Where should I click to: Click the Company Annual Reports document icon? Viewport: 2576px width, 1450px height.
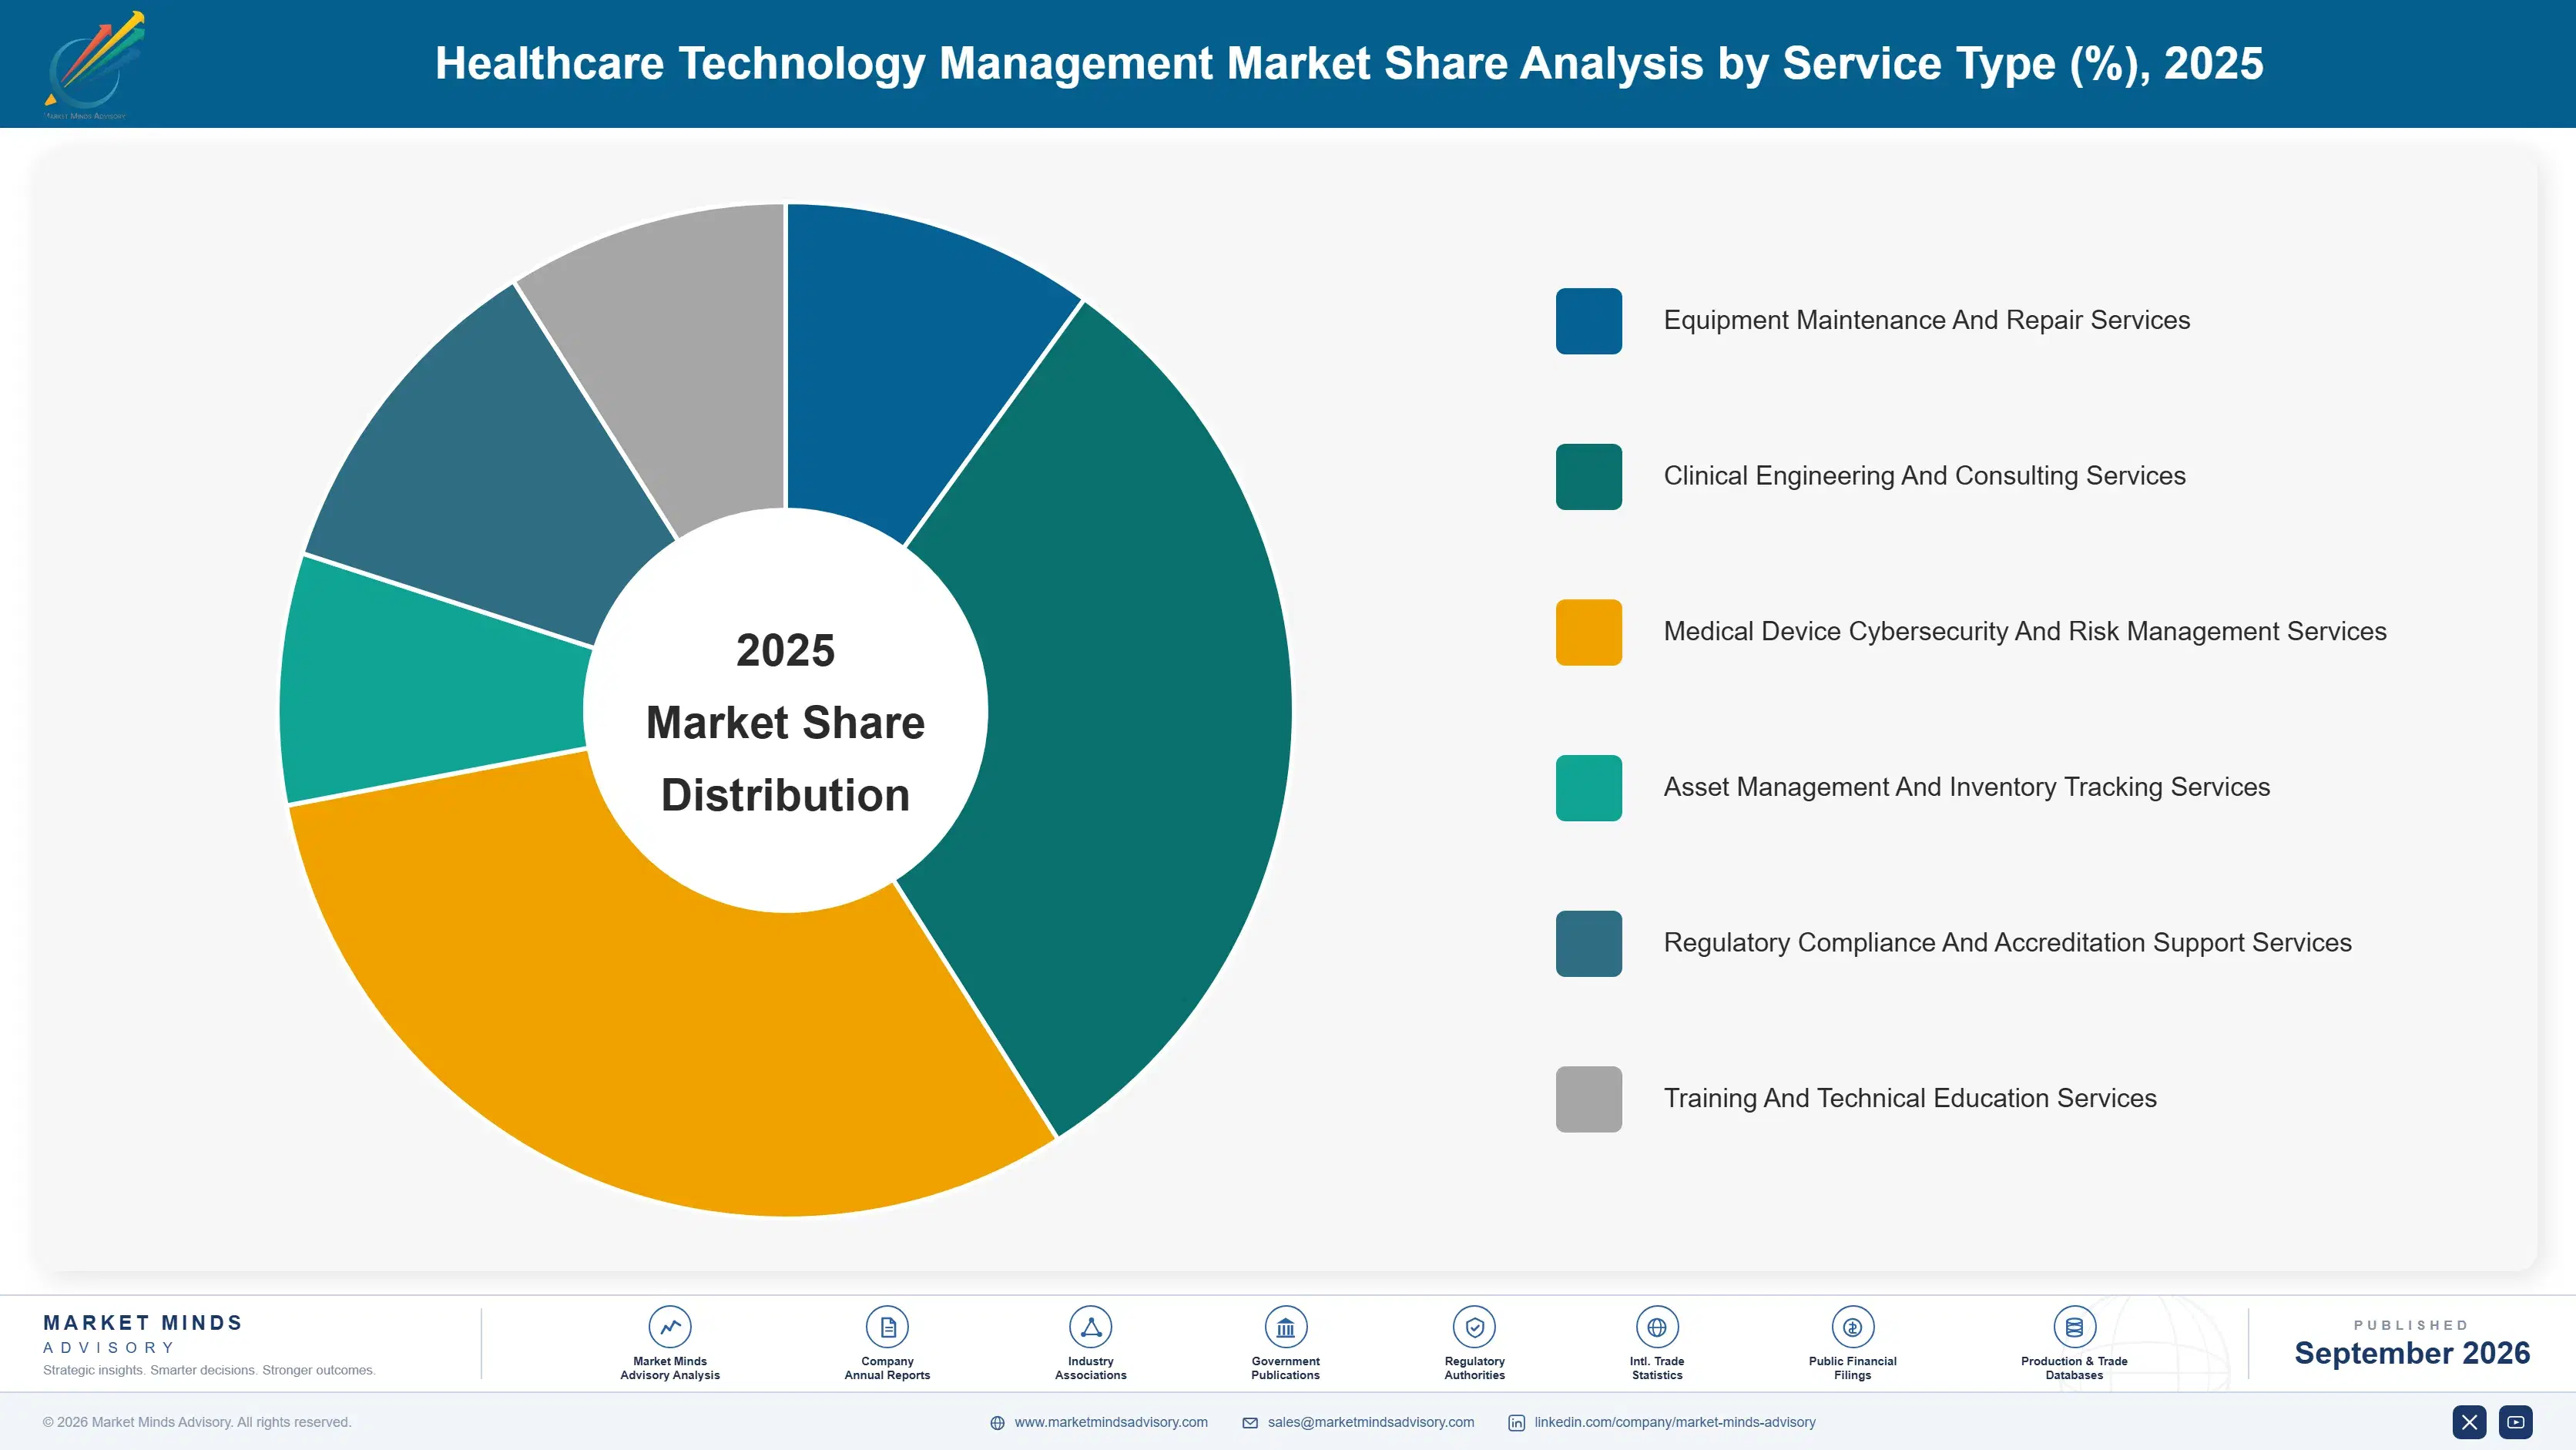click(887, 1327)
